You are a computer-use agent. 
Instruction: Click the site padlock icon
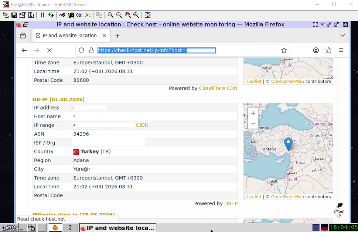(x=91, y=50)
